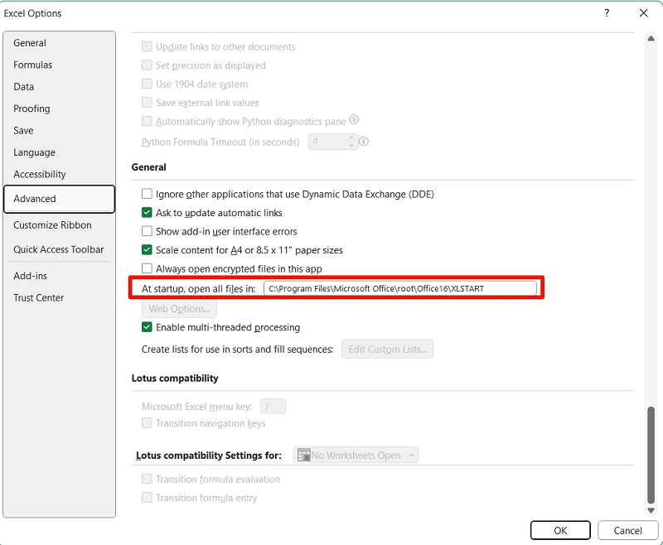Click the Cancel button
663x545 pixels.
coord(627,530)
